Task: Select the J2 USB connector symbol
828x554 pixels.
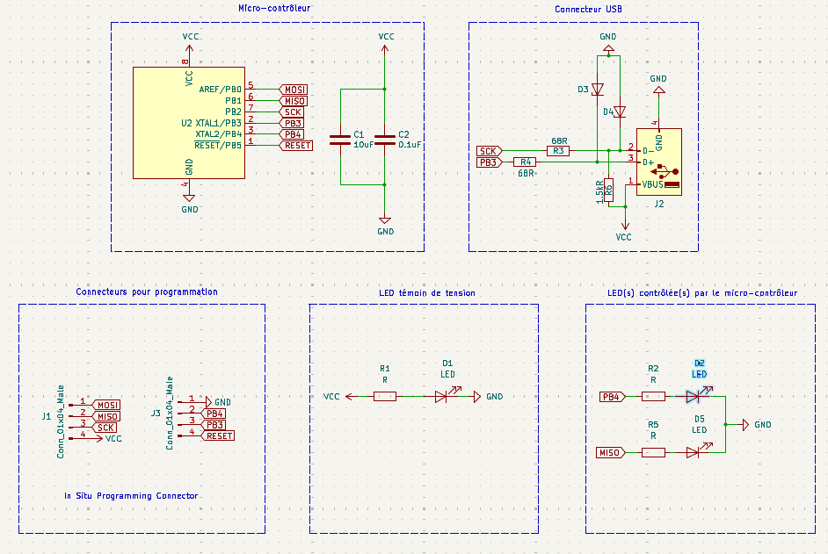Action: pos(659,162)
